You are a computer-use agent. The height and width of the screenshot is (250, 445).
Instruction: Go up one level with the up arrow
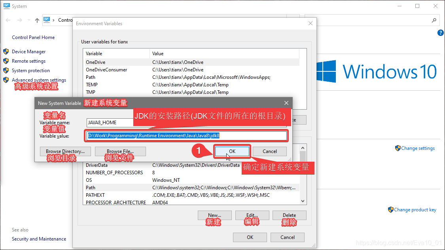(37, 20)
